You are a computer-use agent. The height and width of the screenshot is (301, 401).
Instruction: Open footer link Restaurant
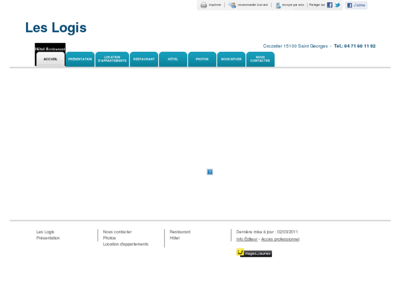click(180, 232)
